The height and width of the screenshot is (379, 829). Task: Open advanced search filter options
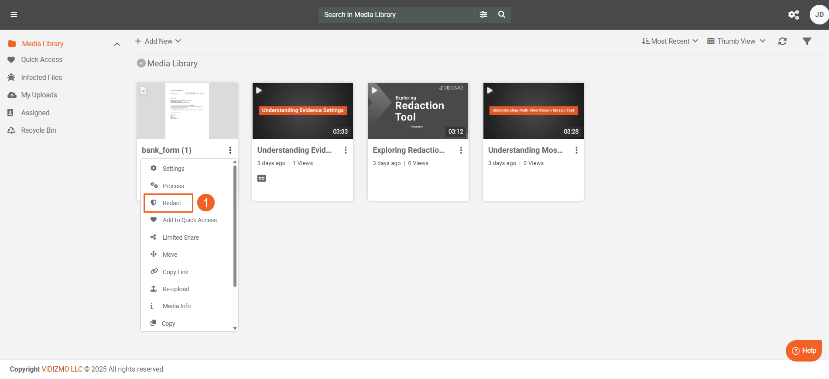[x=483, y=14]
